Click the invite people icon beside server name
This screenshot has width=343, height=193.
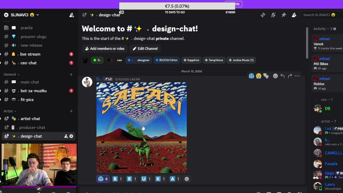[x=72, y=15]
